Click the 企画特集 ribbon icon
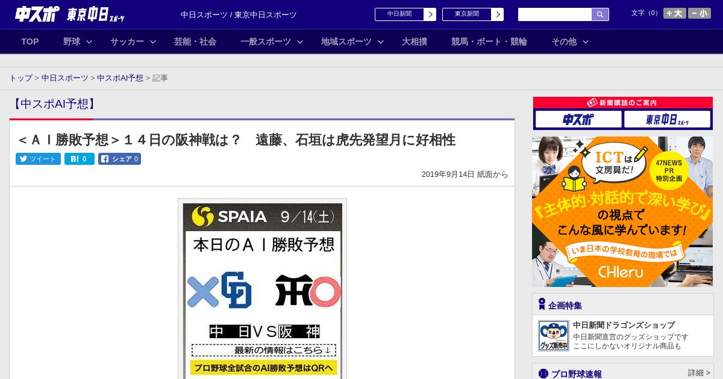This screenshot has height=379, width=723. 542,304
